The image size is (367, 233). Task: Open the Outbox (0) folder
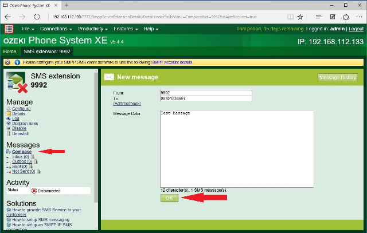(x=22, y=161)
